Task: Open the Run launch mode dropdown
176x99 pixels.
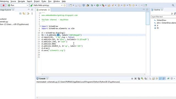Action: [x=28, y=5]
